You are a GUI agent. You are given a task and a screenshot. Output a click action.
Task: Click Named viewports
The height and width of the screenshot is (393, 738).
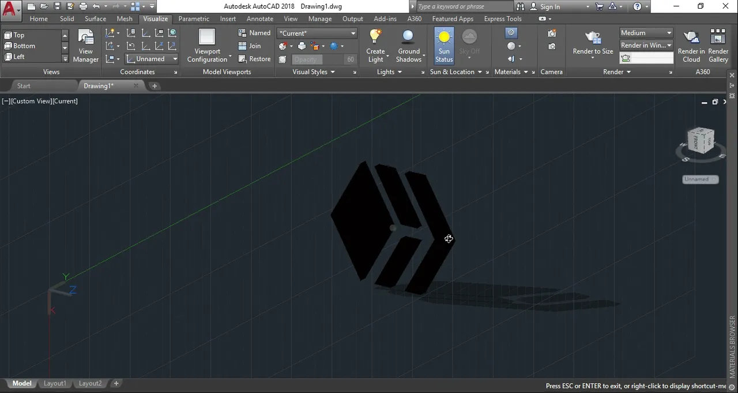(x=254, y=33)
